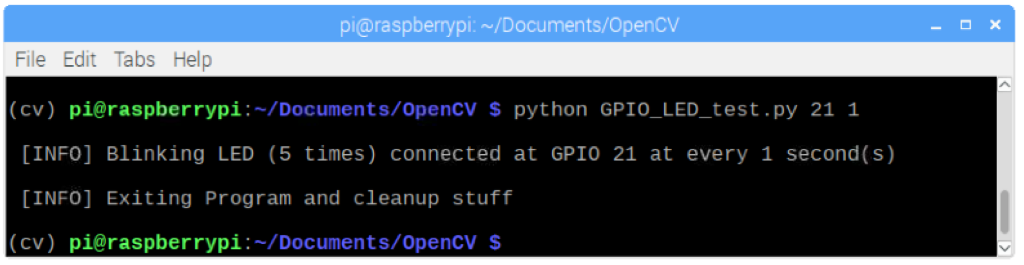Click the scrollbar down arrow
This screenshot has height=265, width=1024.
[1005, 248]
